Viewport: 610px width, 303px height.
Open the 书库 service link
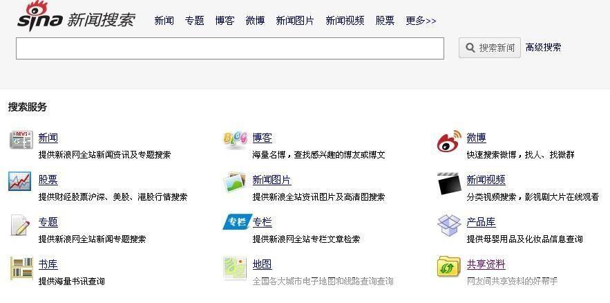(48, 264)
